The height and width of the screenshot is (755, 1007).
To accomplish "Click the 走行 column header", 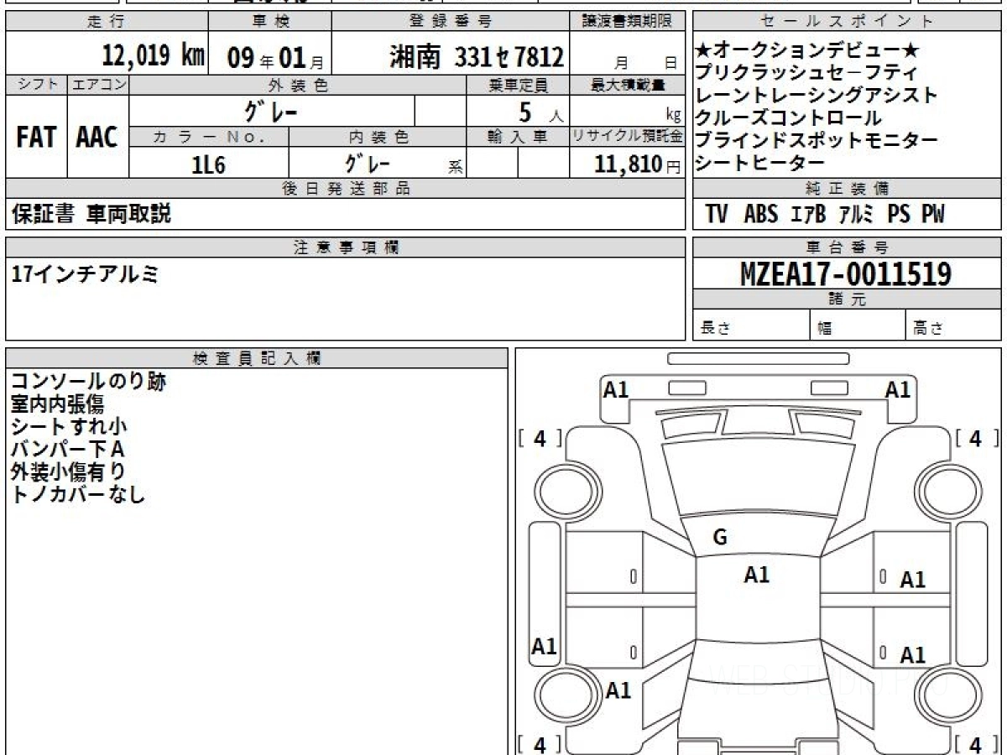I will (x=105, y=22).
